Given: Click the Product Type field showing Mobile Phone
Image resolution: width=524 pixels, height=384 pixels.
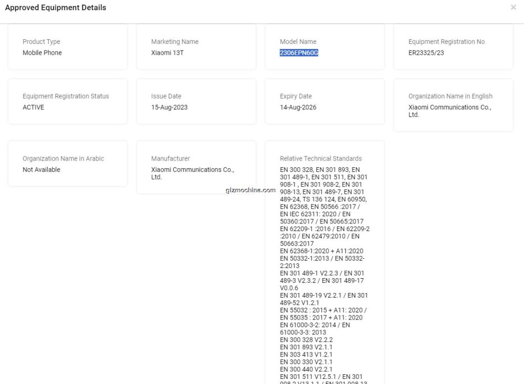Looking at the screenshot, I should click(x=42, y=53).
